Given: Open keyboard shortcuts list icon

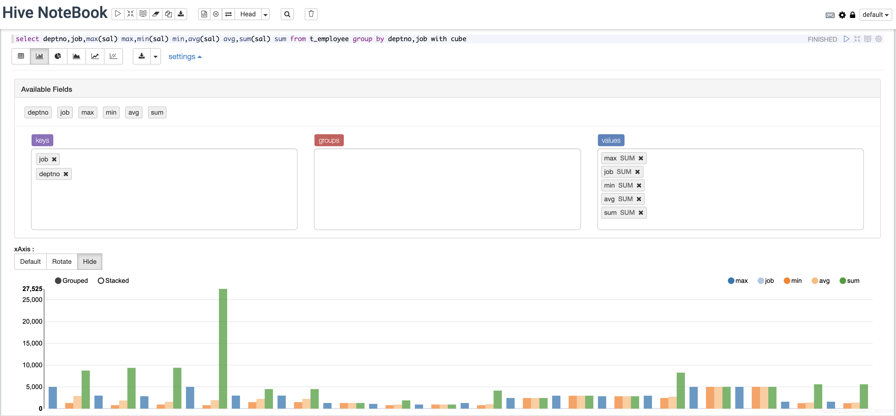Looking at the screenshot, I should (x=830, y=15).
